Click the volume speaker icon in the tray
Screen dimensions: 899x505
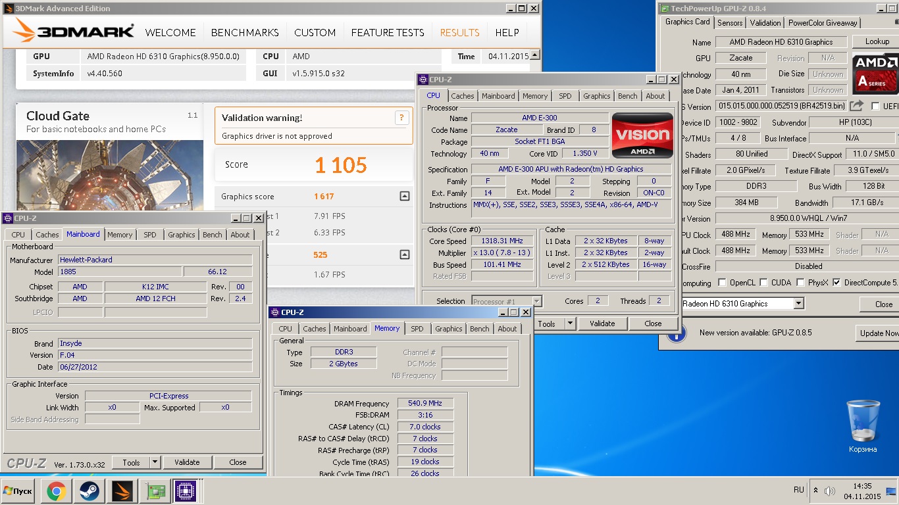pyautogui.click(x=830, y=491)
